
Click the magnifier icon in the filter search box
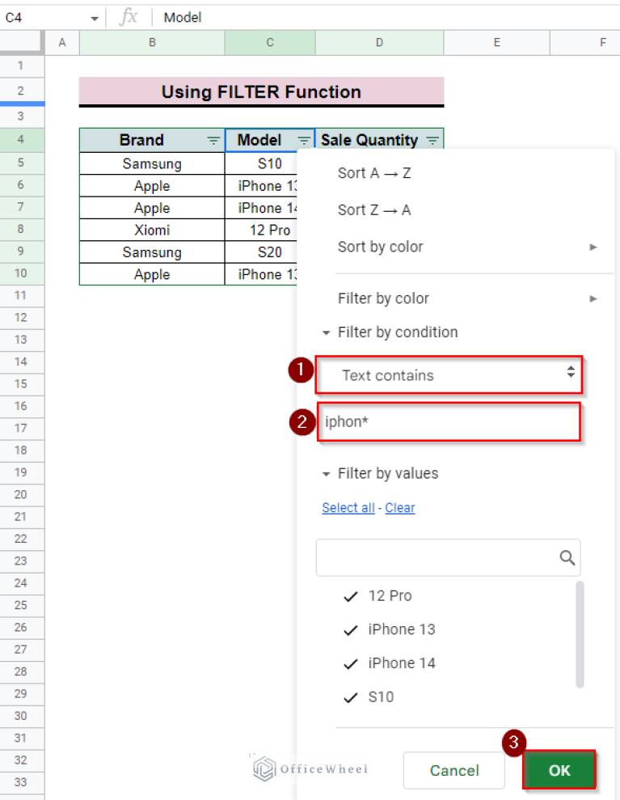566,557
